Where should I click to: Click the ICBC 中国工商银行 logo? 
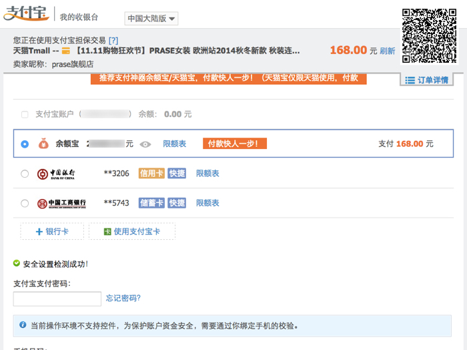click(61, 204)
